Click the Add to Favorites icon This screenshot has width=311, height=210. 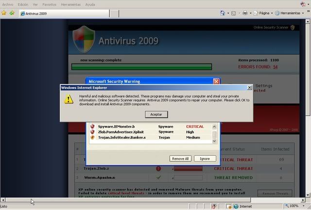click(12, 13)
